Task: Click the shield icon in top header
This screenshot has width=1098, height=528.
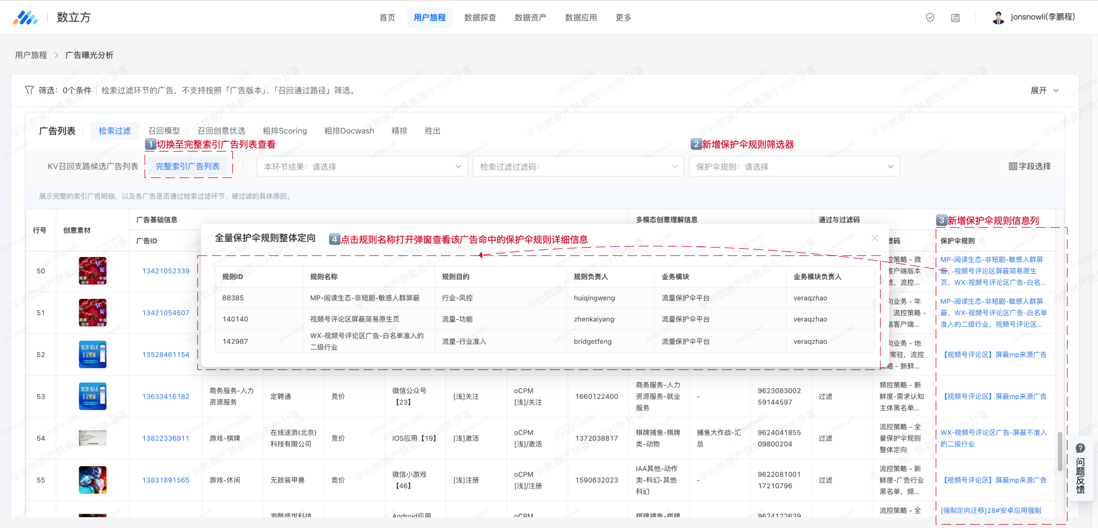Action: pos(930,18)
